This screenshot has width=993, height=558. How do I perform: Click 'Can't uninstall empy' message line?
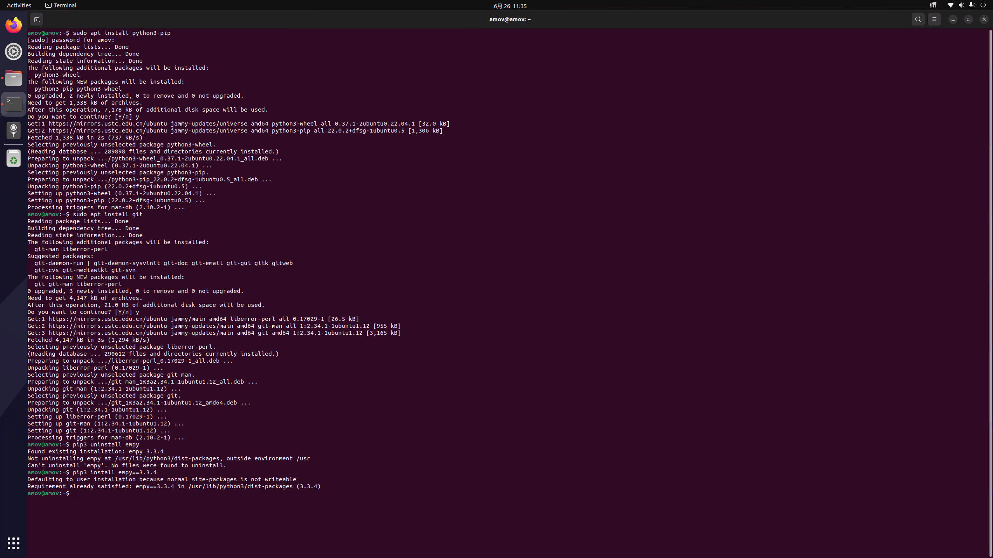(127, 465)
